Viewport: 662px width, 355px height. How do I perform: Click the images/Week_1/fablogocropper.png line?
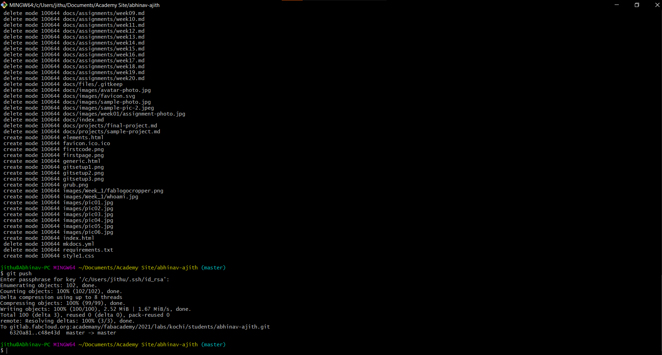[x=83, y=191]
